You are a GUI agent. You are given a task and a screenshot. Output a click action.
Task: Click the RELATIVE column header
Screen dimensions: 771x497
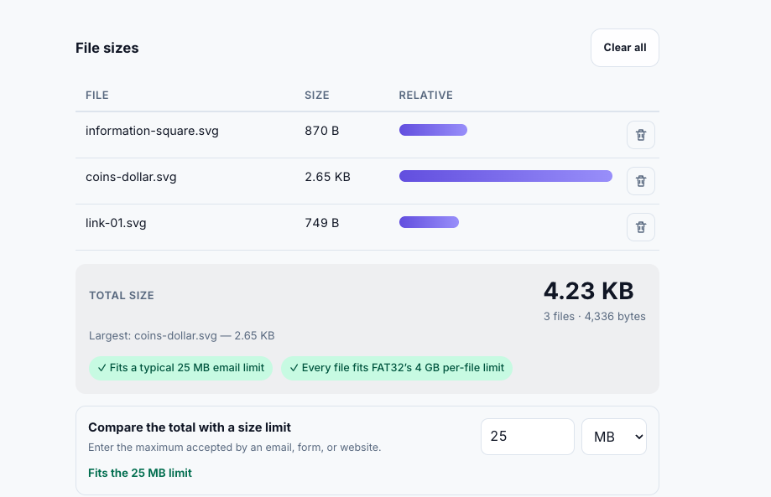426,96
